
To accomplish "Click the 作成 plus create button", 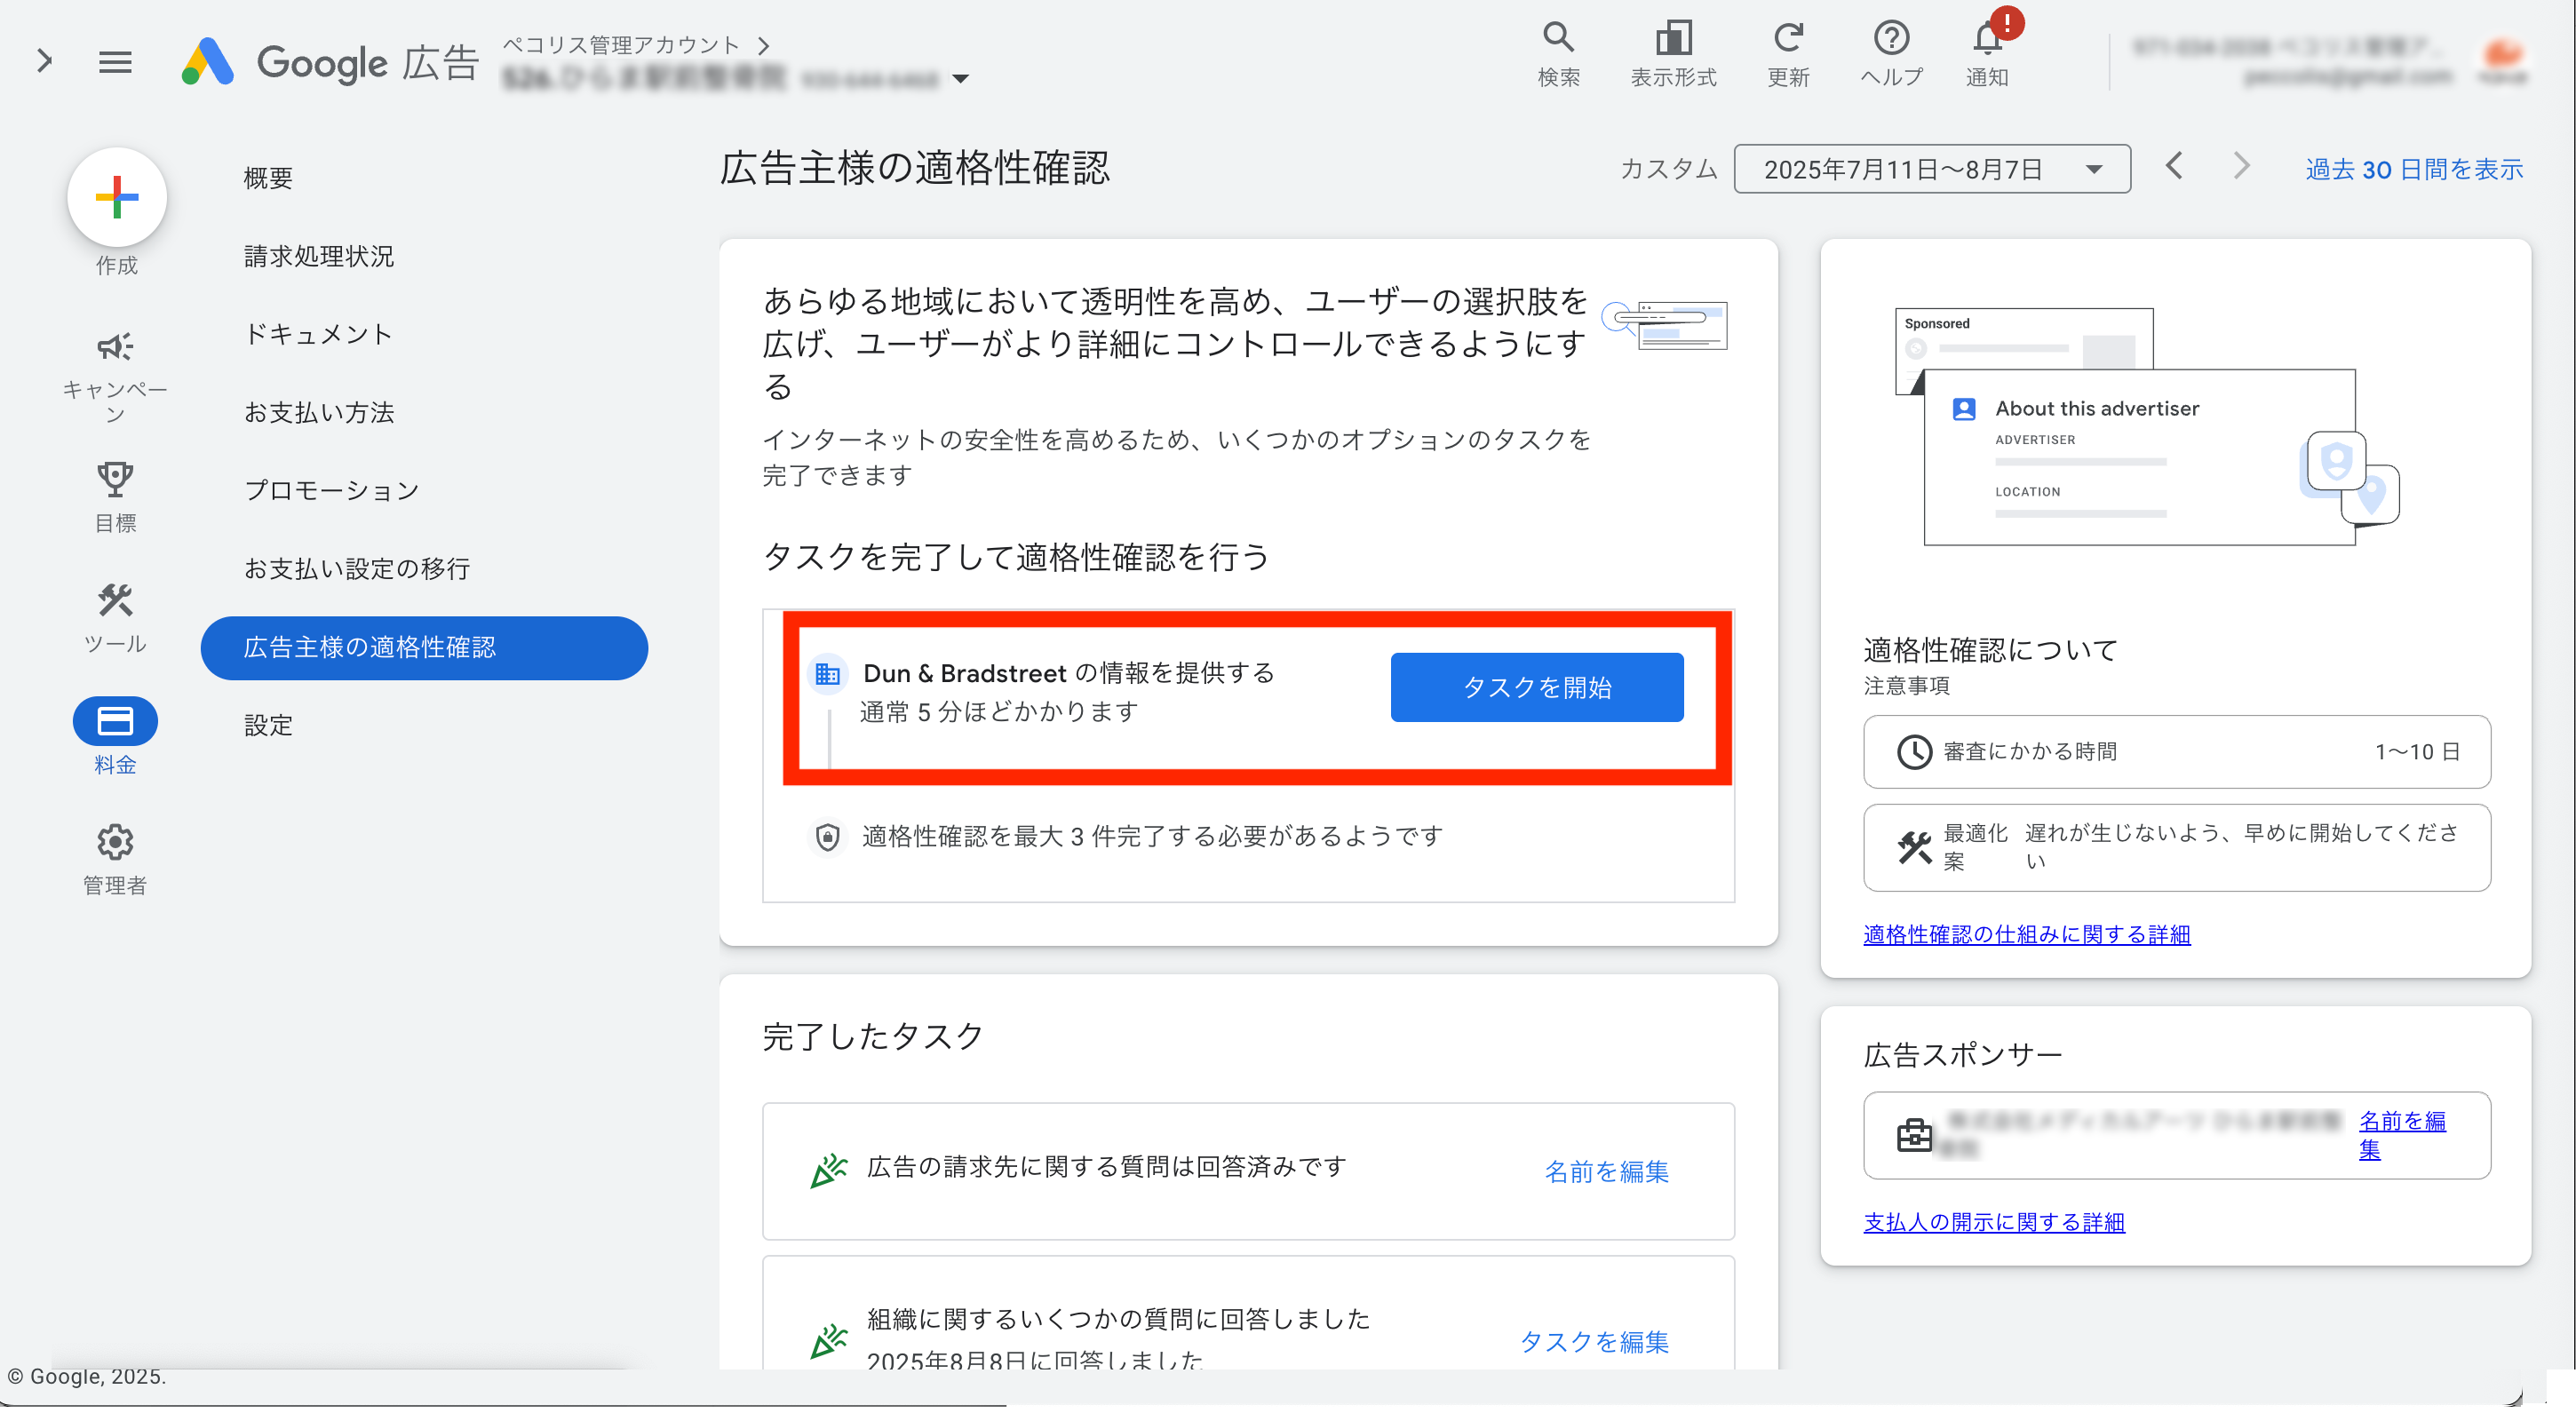I will point(116,197).
